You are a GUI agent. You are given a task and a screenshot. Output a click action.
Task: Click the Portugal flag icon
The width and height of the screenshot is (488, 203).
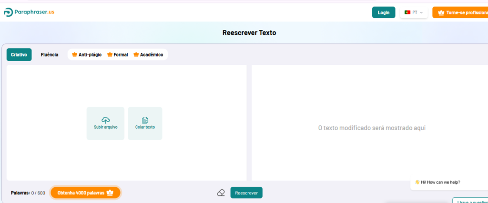(x=407, y=12)
